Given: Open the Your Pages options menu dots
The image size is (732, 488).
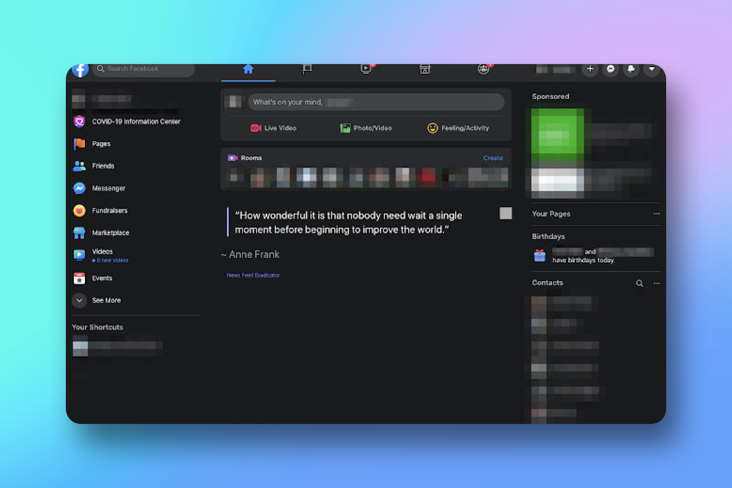Looking at the screenshot, I should 656,214.
